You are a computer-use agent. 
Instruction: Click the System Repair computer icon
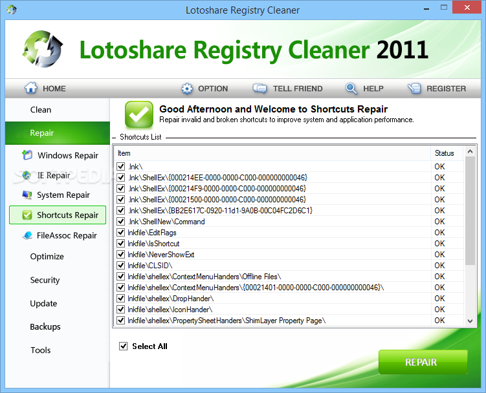click(x=27, y=195)
